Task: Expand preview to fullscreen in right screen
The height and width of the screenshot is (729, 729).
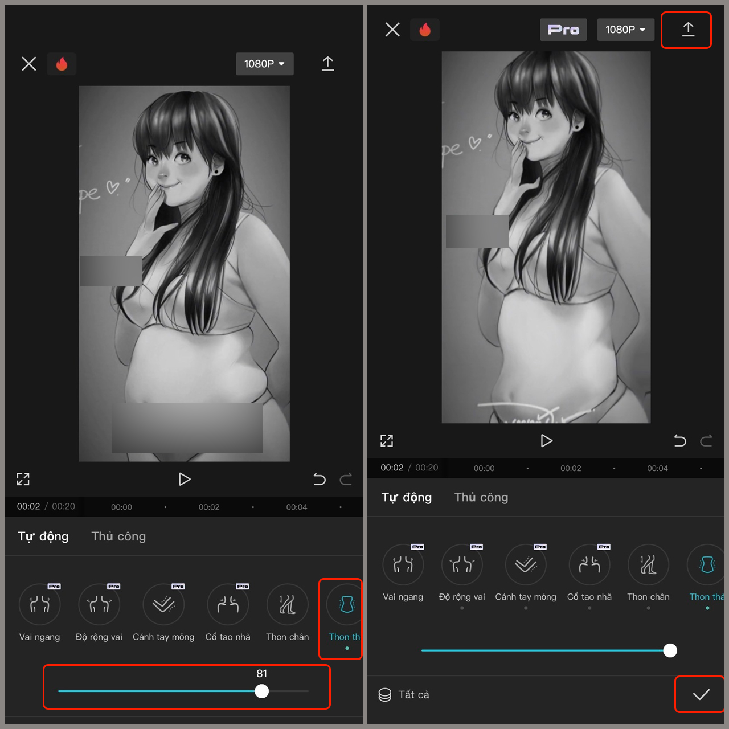Action: click(387, 440)
